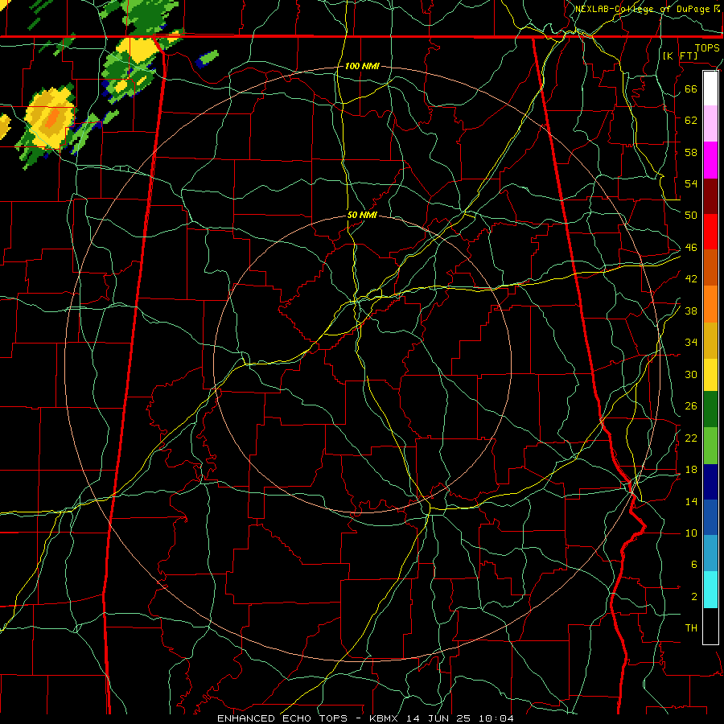Click the '38' legend value
Viewport: 724px width, 724px height.
(691, 311)
